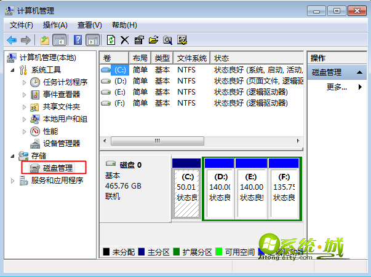
Task: Open the 操作(A) menu
Action: click(55, 25)
